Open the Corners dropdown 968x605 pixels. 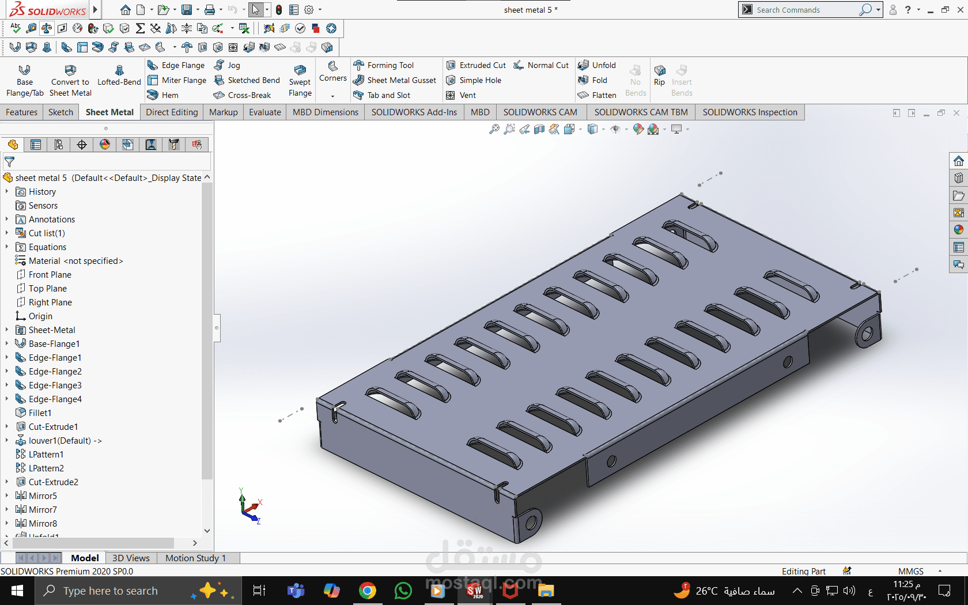click(x=333, y=96)
